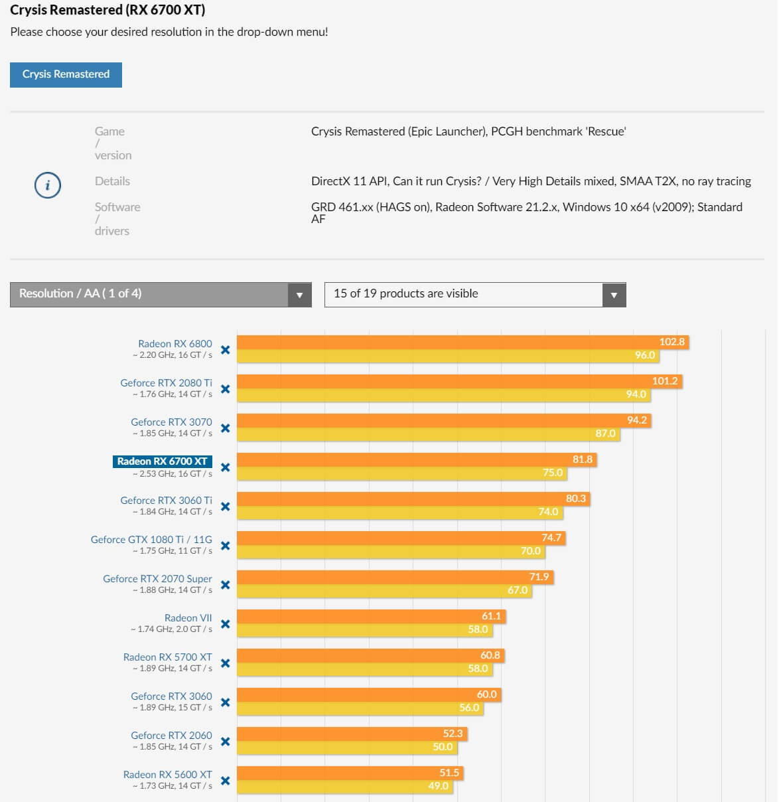This screenshot has height=802, width=779.
Task: Open the Geforce RTX 3060 link
Action: pos(171,696)
